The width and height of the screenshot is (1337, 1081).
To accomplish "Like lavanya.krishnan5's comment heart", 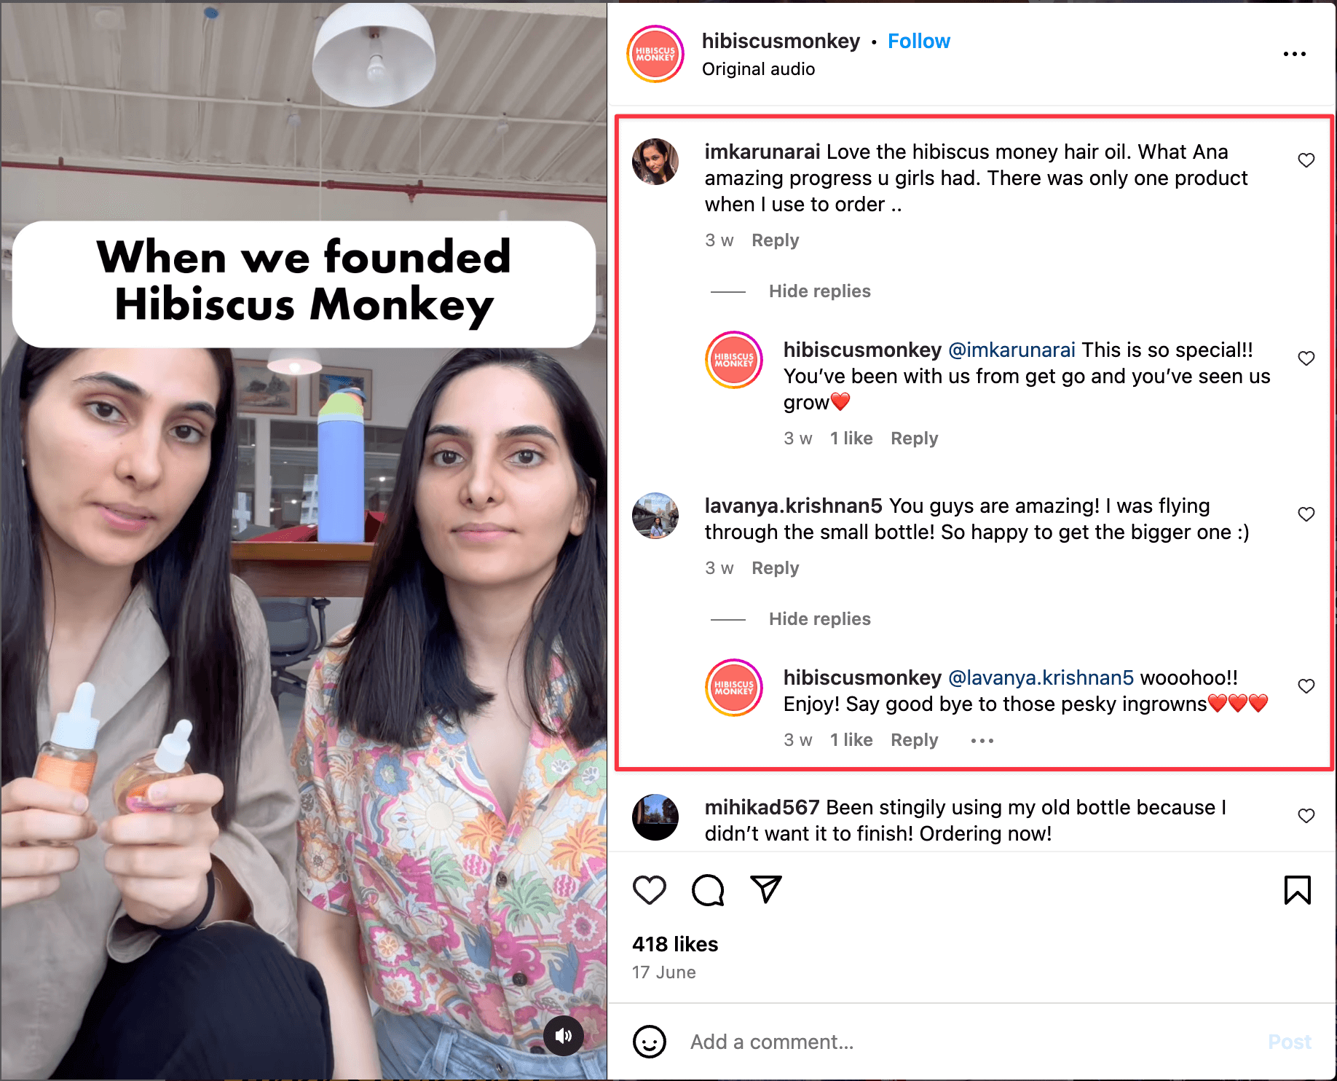I will pos(1306,514).
